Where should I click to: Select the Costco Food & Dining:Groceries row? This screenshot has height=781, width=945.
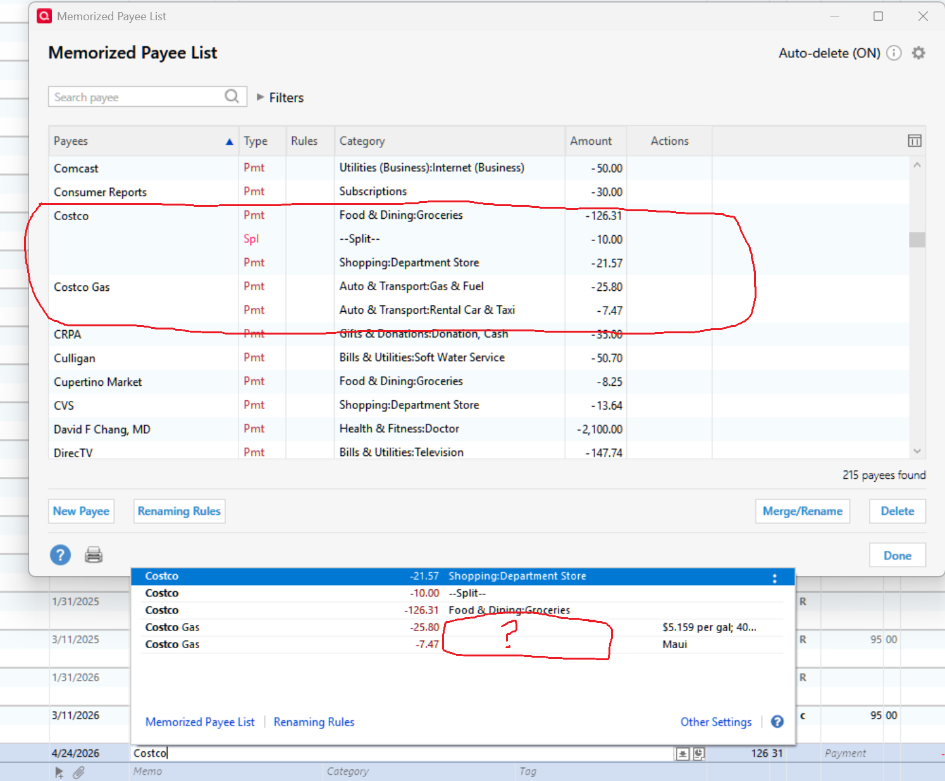tap(479, 216)
